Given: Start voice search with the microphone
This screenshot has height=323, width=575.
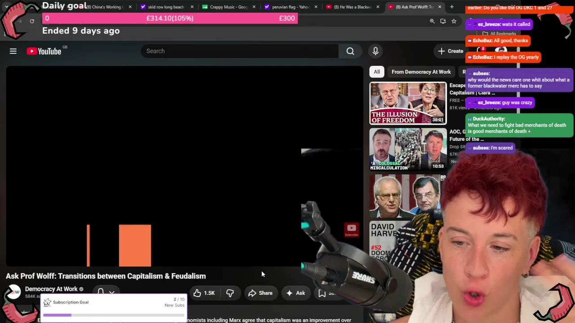Looking at the screenshot, I should [x=376, y=51].
